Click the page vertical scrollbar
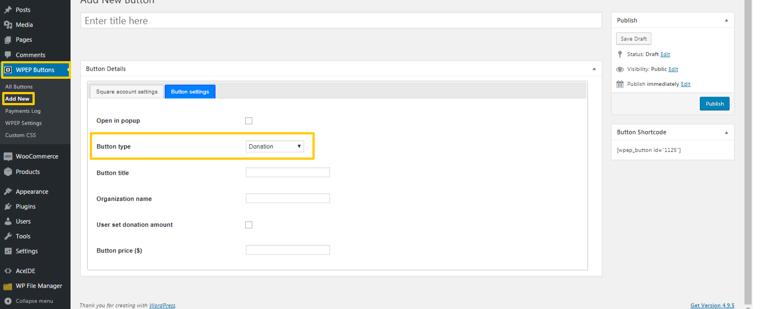Image resolution: width=761 pixels, height=309 pixels. [748, 151]
